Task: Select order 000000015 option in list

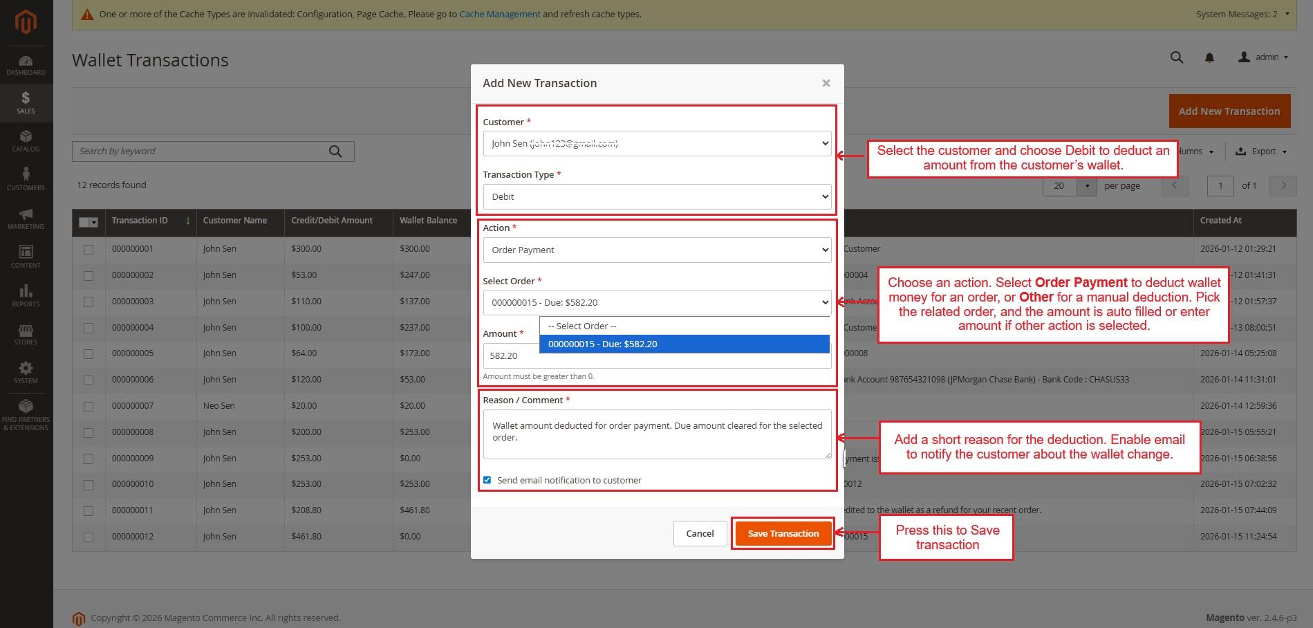Action: tap(684, 344)
